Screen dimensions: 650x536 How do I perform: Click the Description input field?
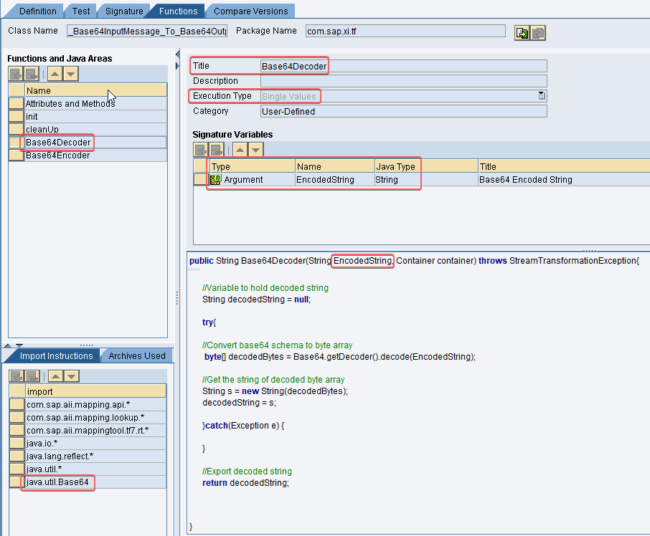pos(404,81)
